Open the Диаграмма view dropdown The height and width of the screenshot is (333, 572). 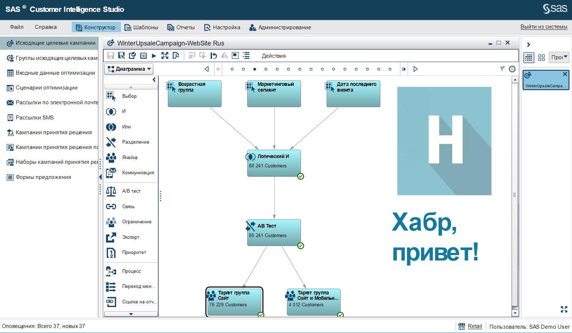pos(129,69)
